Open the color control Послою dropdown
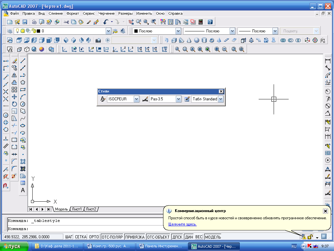 [178, 31]
